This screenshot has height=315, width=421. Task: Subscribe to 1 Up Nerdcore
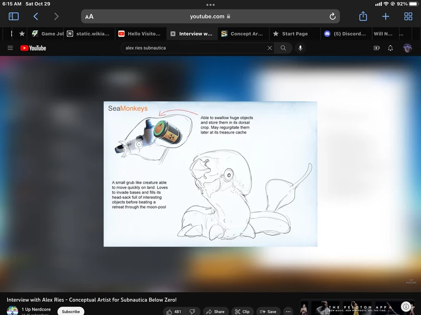click(x=71, y=311)
